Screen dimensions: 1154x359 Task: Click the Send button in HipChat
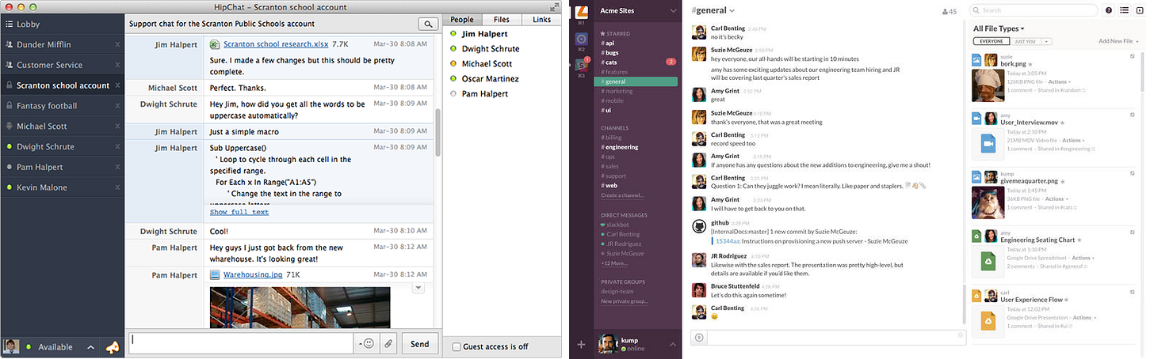click(419, 344)
